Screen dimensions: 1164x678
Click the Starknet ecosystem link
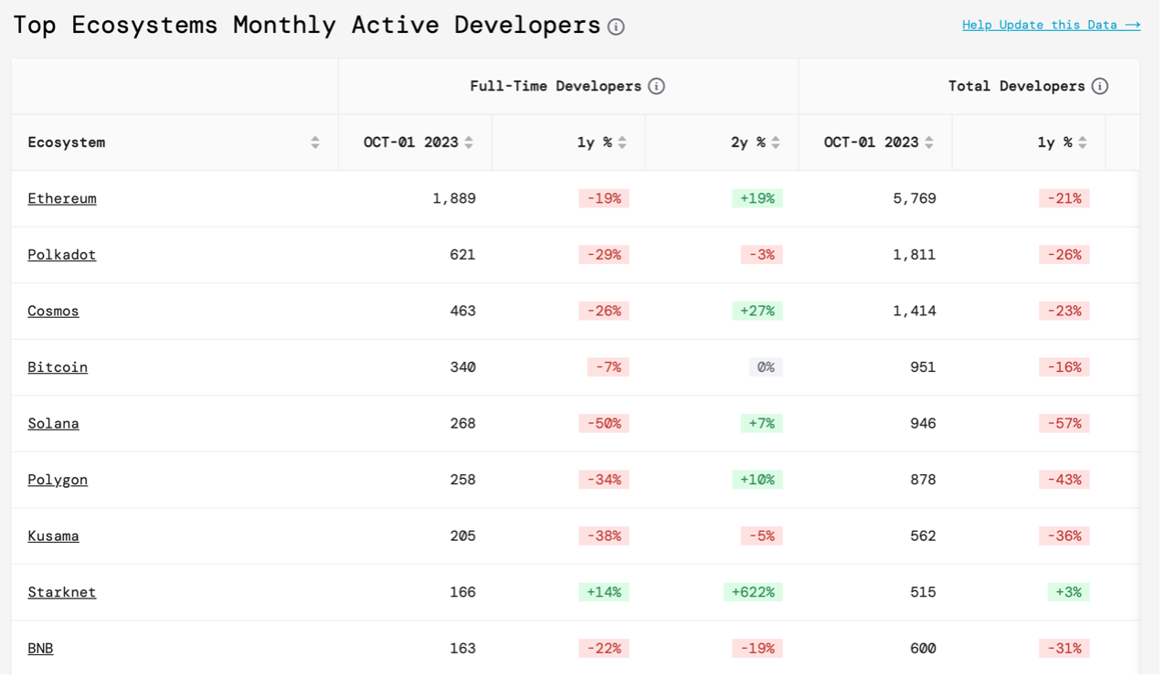pyautogui.click(x=61, y=592)
